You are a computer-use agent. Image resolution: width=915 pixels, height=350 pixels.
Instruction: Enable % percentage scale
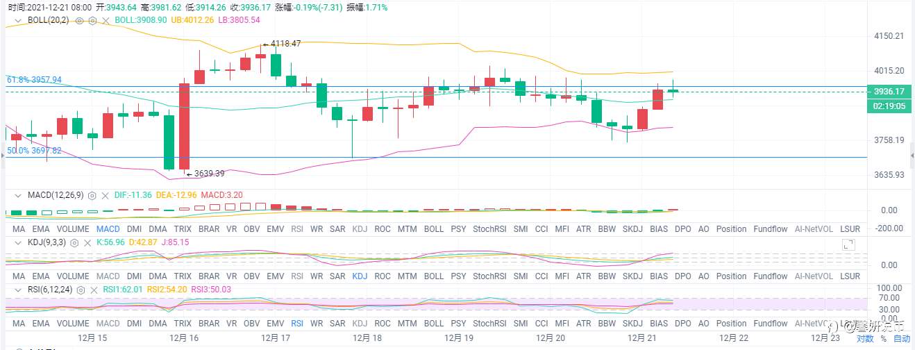tap(884, 339)
